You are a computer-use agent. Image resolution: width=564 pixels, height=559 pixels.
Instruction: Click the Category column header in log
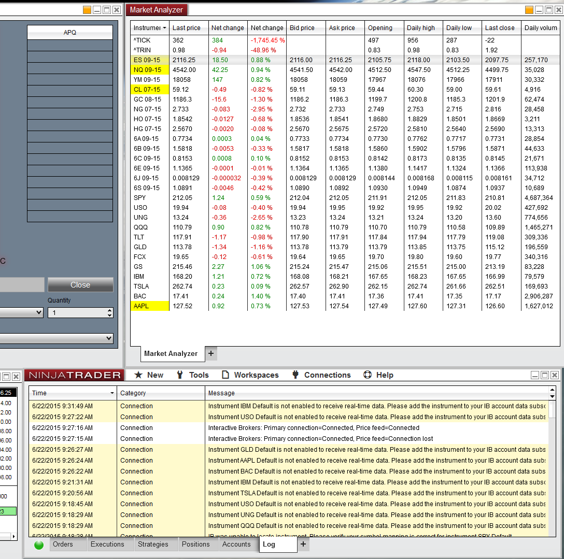(160, 393)
